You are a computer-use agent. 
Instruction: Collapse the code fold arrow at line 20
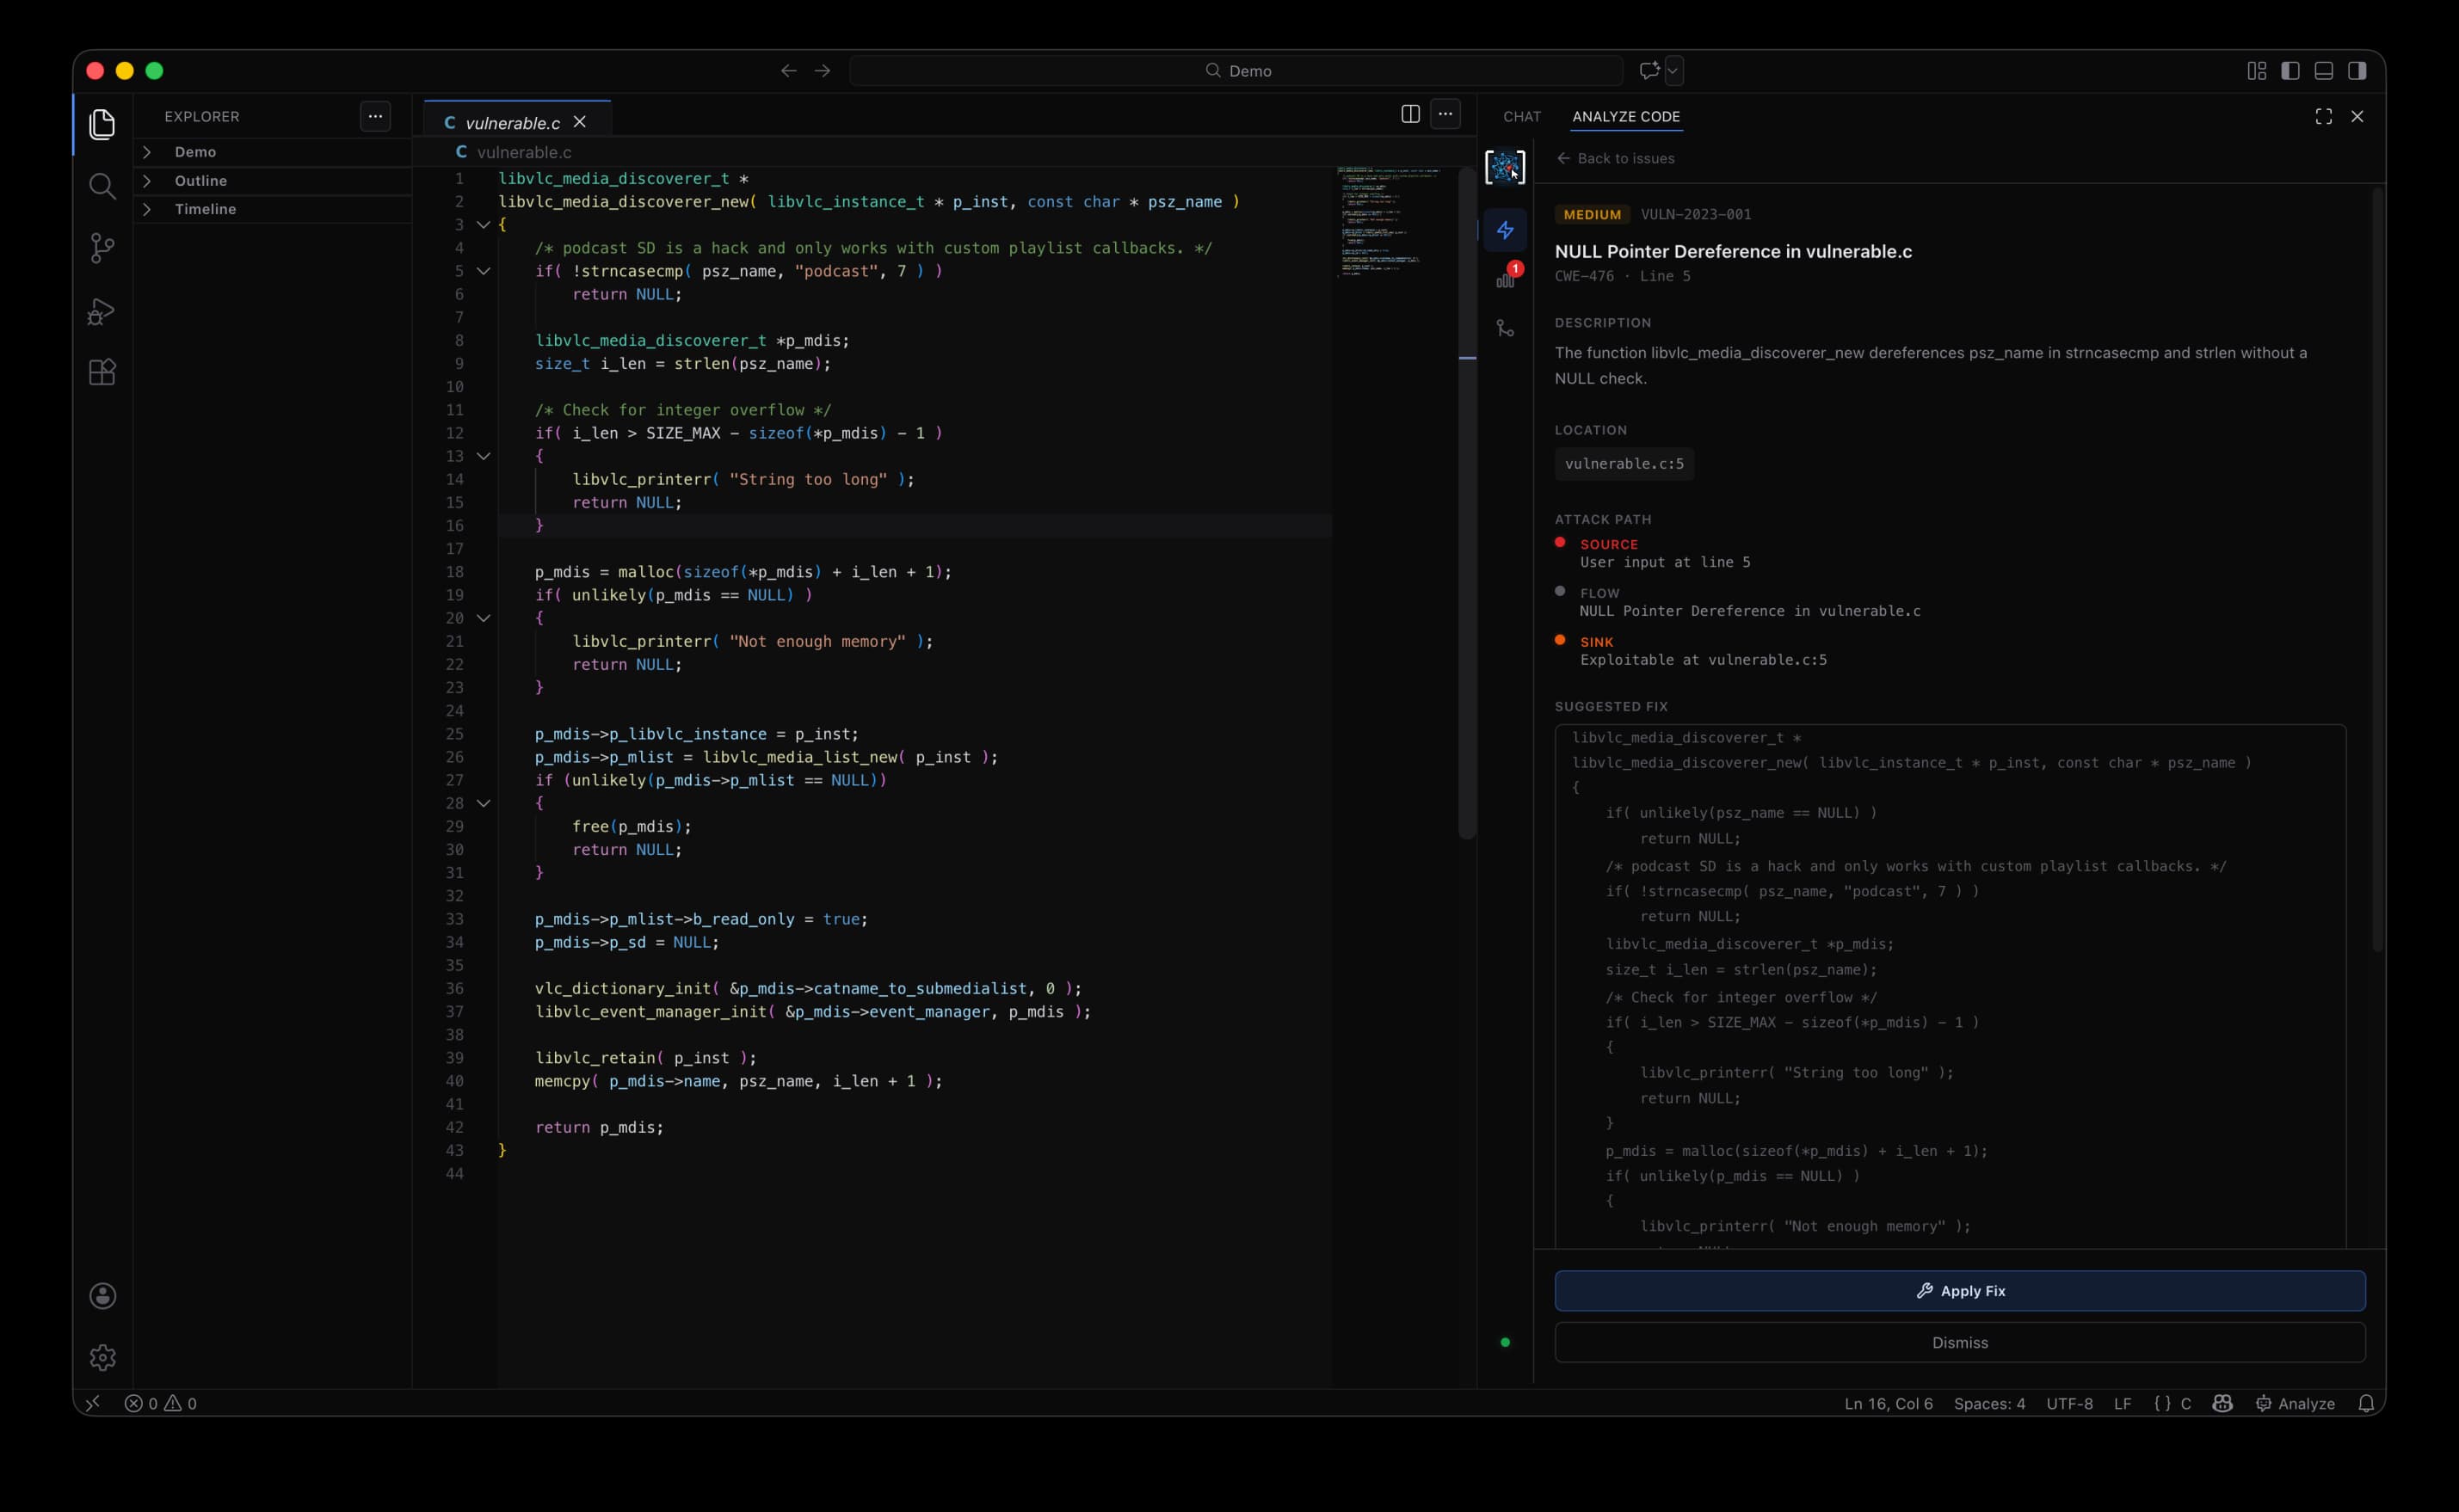(x=484, y=618)
